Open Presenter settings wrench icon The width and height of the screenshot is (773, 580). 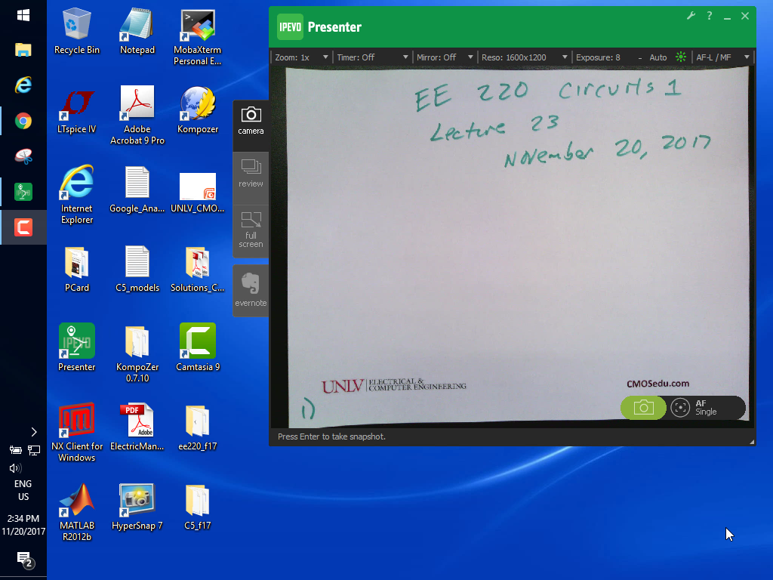691,16
